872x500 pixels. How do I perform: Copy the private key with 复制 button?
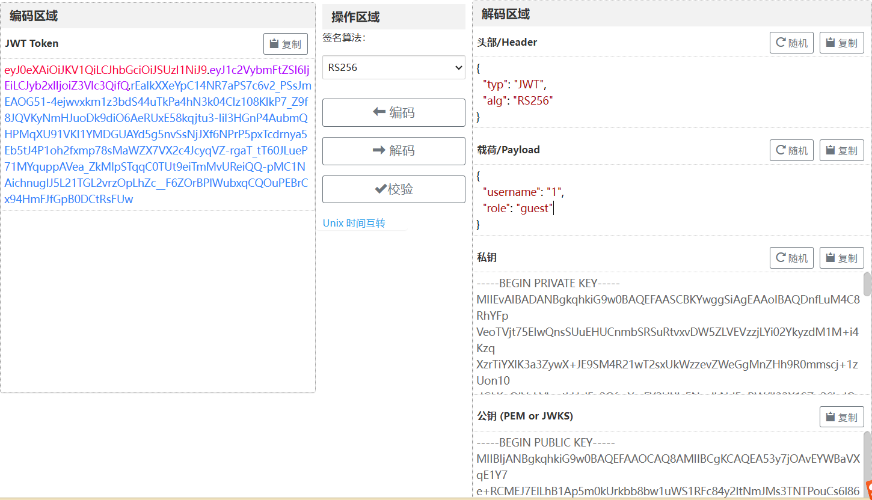click(x=841, y=258)
